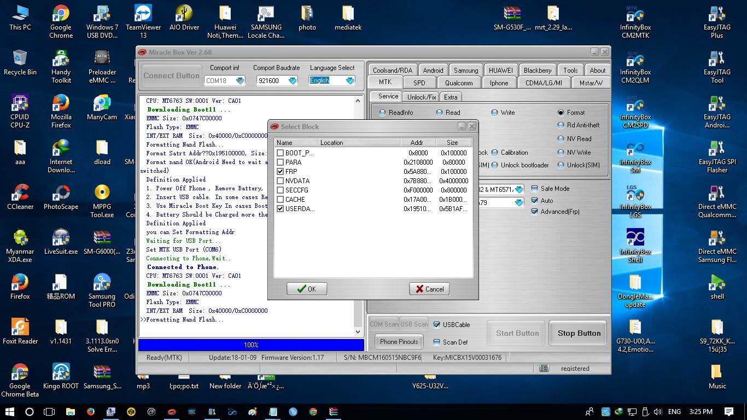
Task: Select the Rd Anti-theft radio option
Action: [561, 125]
